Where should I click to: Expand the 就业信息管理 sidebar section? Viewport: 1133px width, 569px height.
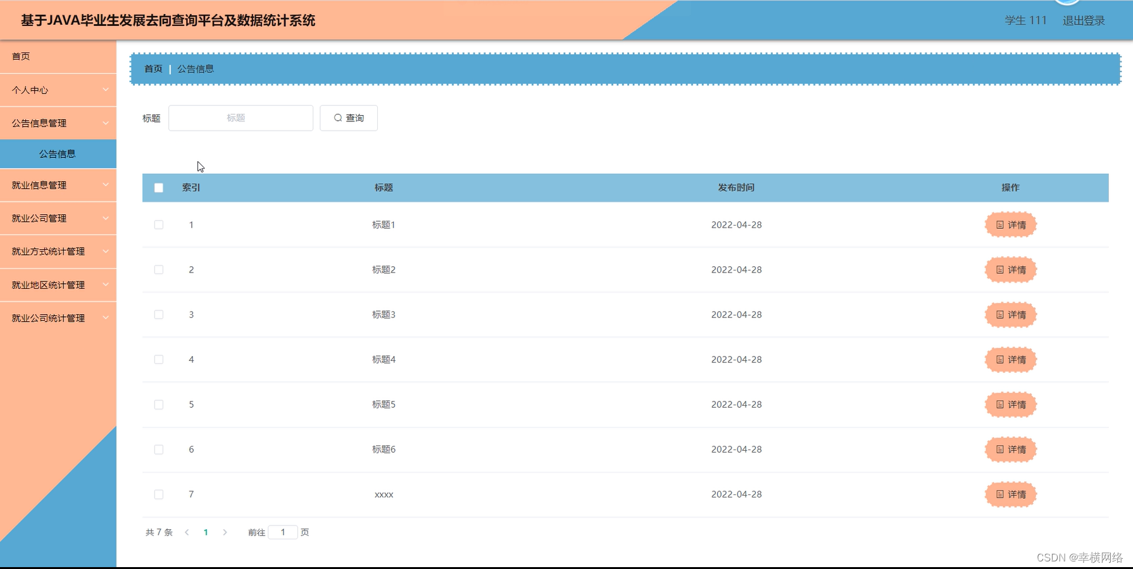[58, 185]
